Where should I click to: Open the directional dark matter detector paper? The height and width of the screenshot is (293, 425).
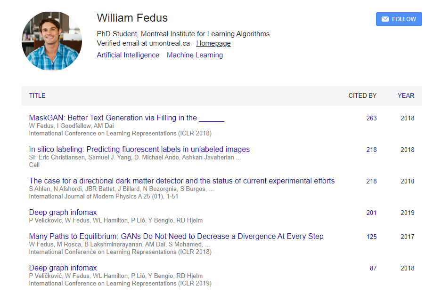tap(182, 181)
